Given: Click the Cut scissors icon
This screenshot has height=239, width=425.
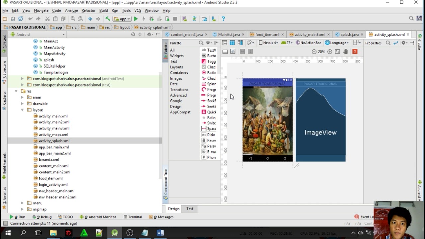Looking at the screenshot, I should (47, 19).
